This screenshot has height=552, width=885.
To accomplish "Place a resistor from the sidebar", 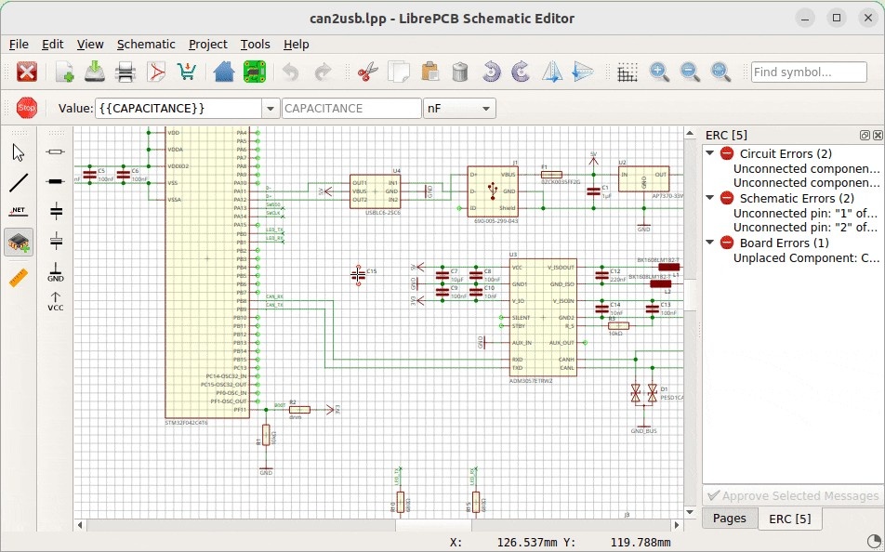I will [54, 152].
